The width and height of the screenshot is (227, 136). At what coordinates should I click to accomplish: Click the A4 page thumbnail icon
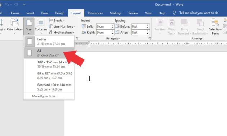(30, 53)
